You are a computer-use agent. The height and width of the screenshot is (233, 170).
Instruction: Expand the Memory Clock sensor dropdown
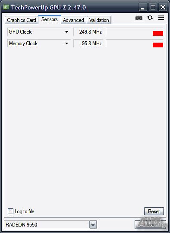point(67,43)
